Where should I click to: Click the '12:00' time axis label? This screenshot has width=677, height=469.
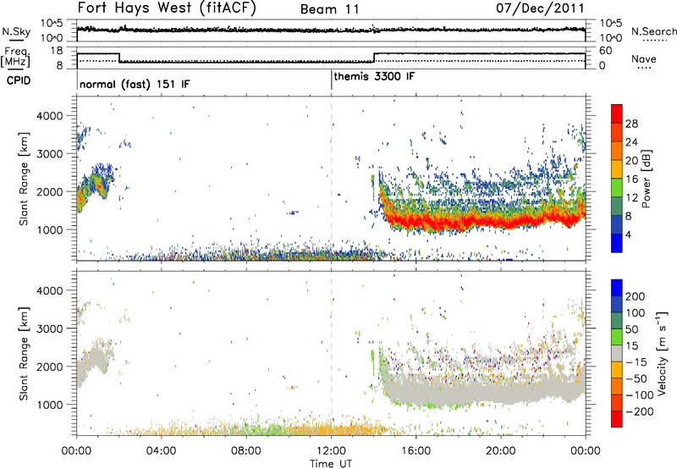pos(331,451)
